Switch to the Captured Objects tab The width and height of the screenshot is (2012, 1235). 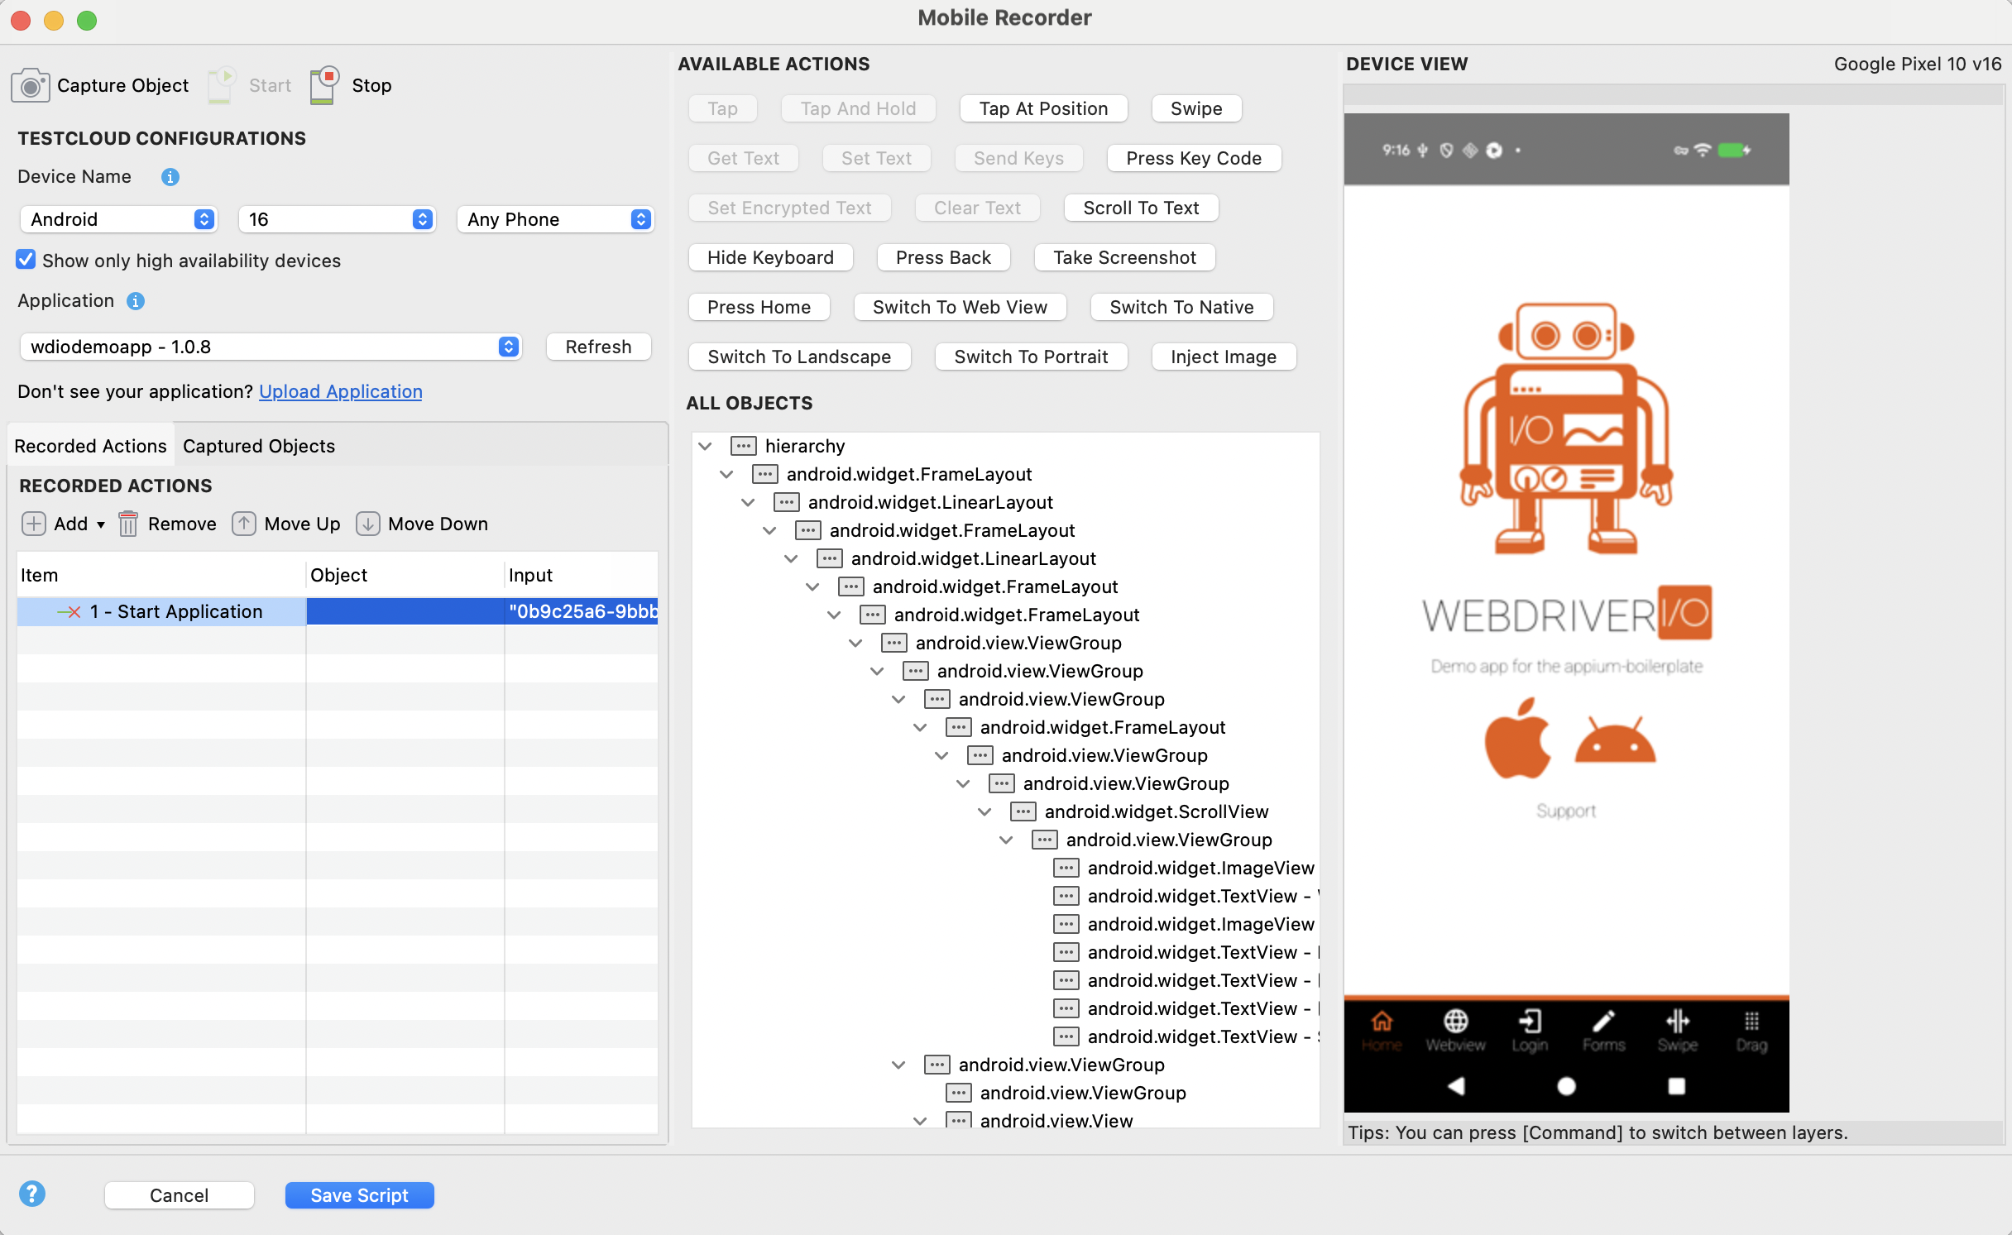258,446
